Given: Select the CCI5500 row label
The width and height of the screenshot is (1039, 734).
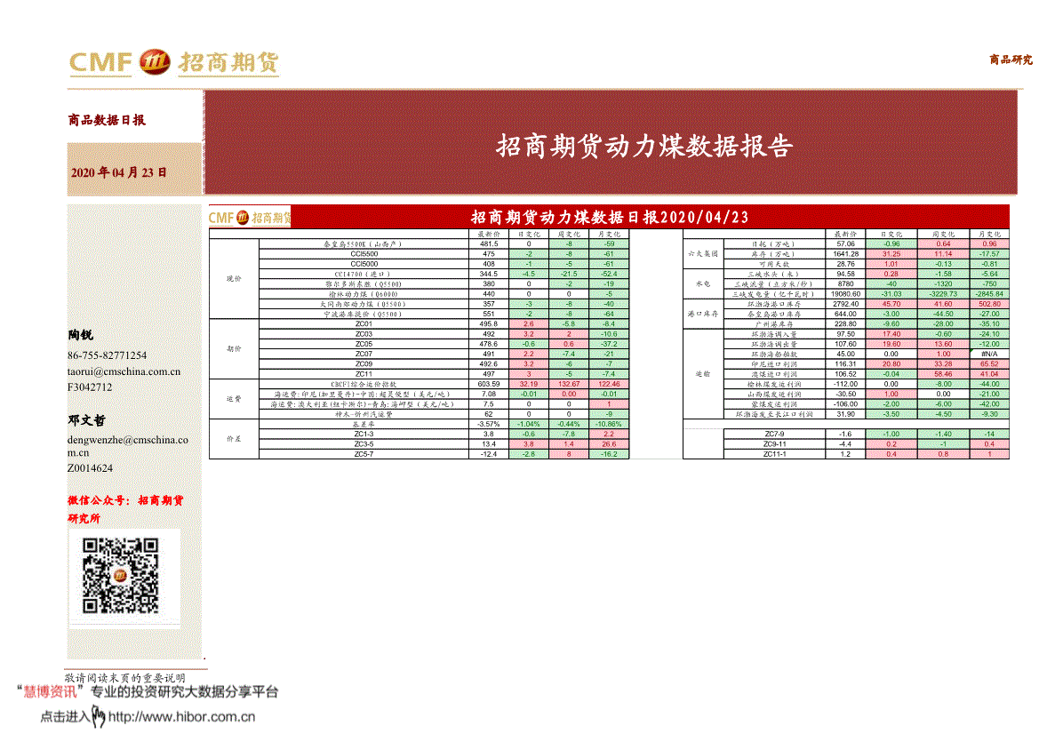Looking at the screenshot, I should 364,254.
